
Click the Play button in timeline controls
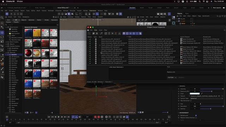click(59, 117)
